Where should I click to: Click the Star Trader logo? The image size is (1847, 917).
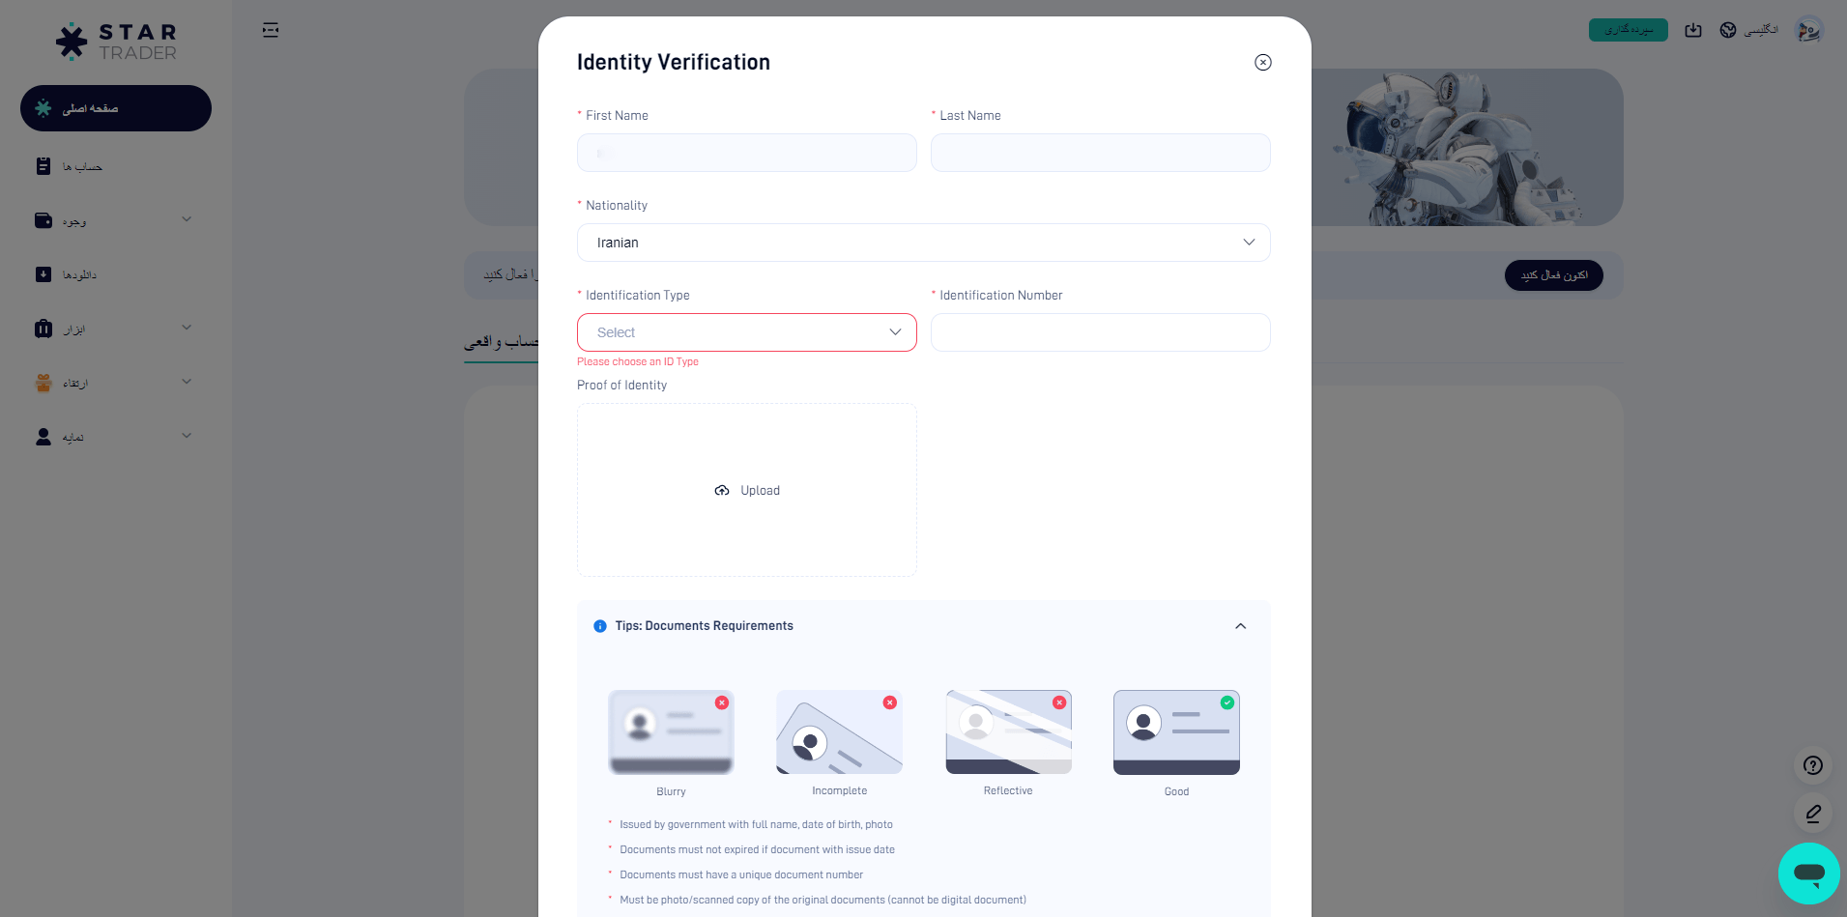point(116,42)
